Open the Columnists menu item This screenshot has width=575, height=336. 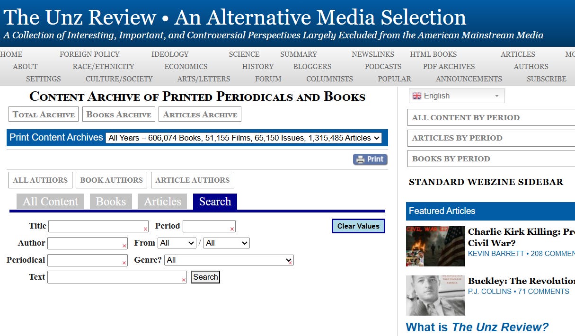coord(329,79)
